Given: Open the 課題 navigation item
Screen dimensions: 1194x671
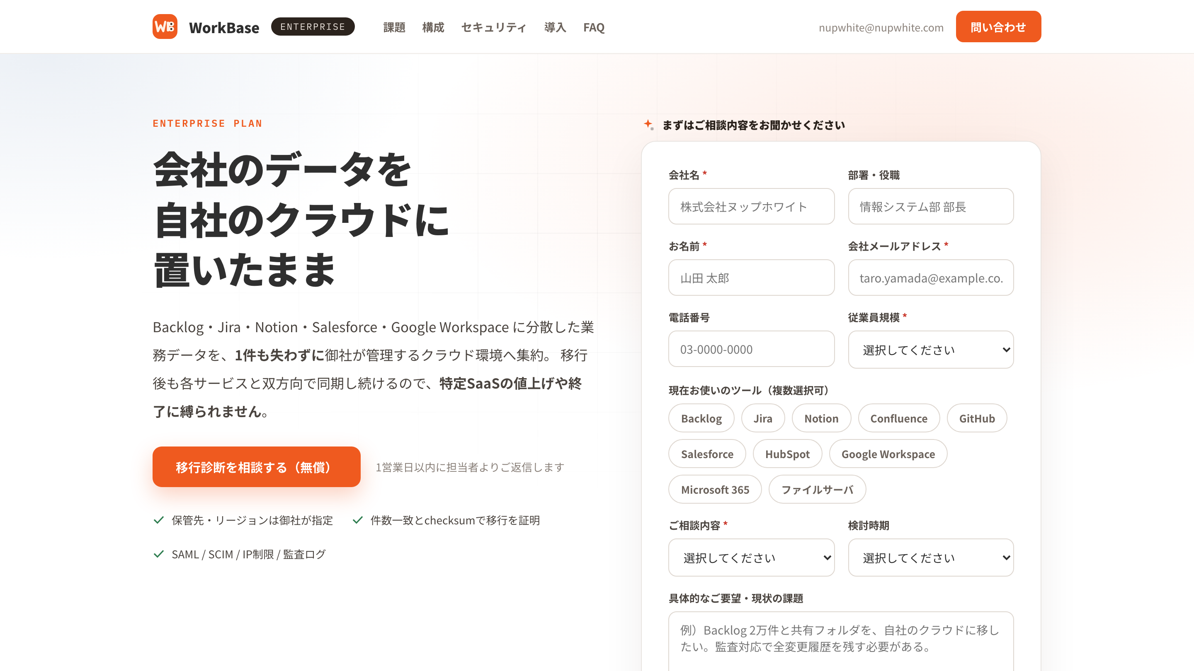Looking at the screenshot, I should (x=394, y=27).
